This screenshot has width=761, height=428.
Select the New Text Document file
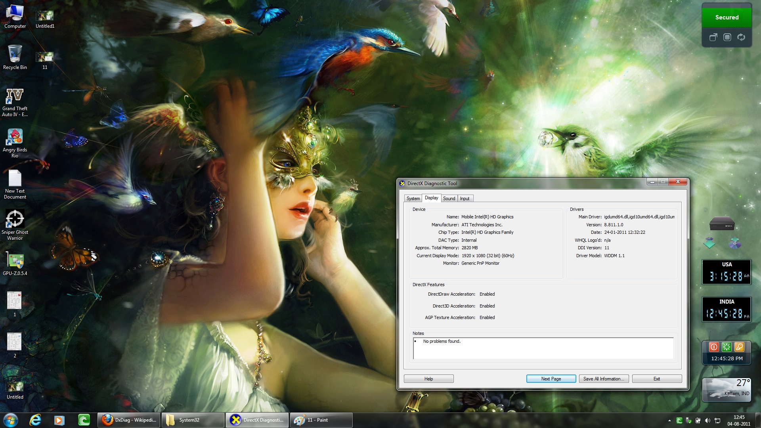(15, 185)
